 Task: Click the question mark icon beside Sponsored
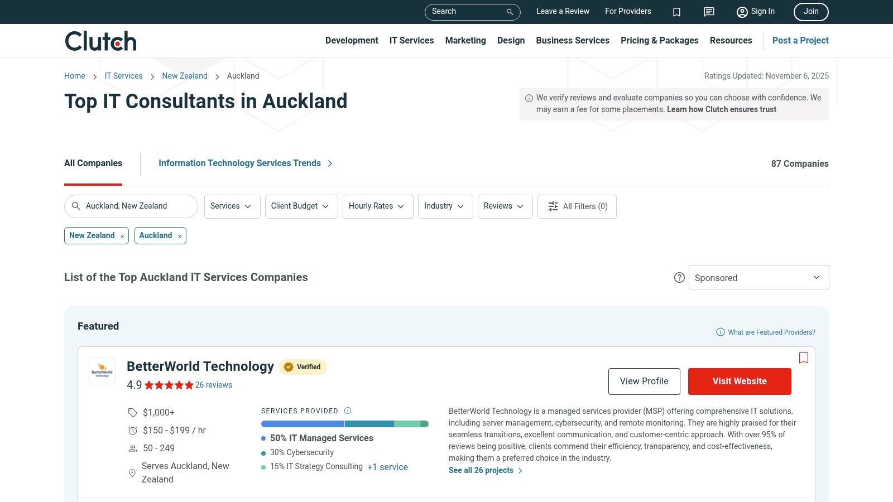679,277
